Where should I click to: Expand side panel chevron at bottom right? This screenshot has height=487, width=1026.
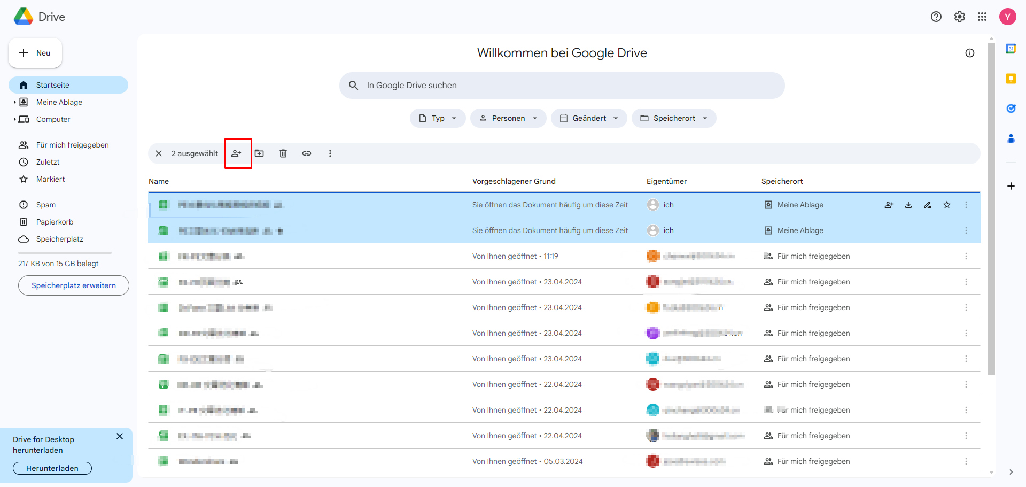1011,472
